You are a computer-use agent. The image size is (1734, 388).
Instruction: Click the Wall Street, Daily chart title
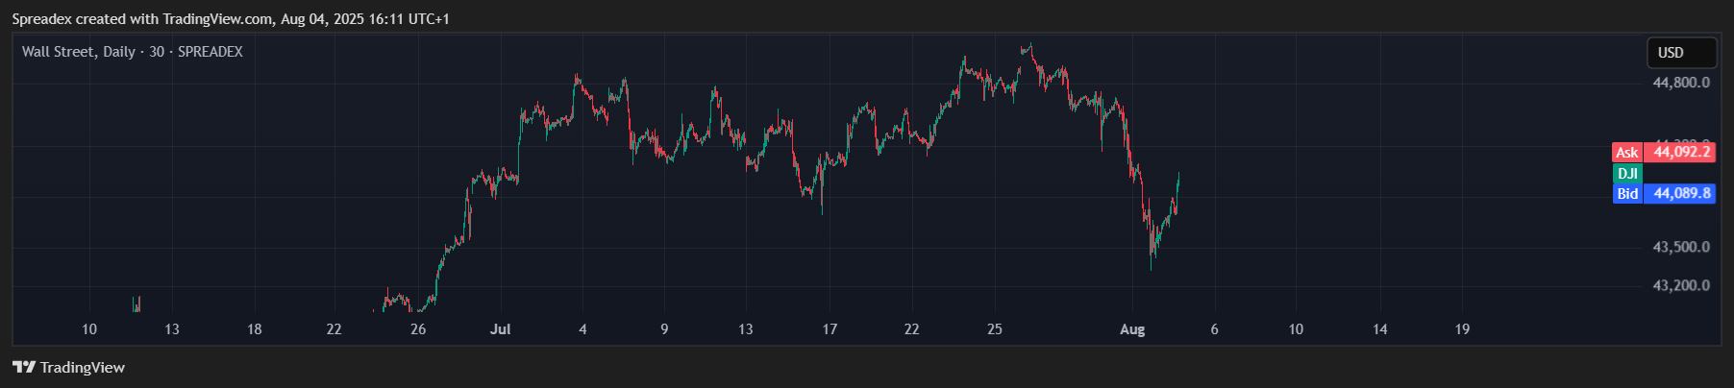tap(133, 52)
